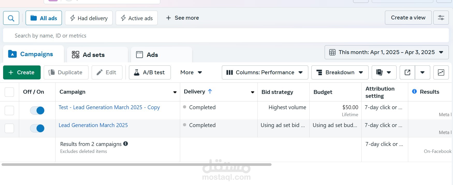
Task: Click the Highest volume bid strategy cell
Action: point(283,110)
